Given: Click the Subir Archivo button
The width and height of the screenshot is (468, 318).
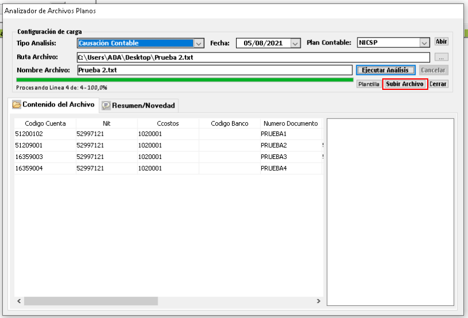Looking at the screenshot, I should 405,84.
